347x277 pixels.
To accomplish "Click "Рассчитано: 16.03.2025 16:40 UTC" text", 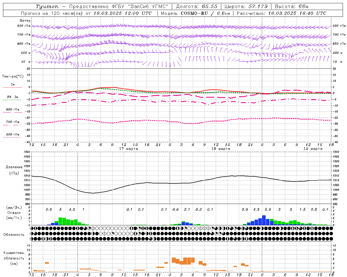I will point(281,13).
